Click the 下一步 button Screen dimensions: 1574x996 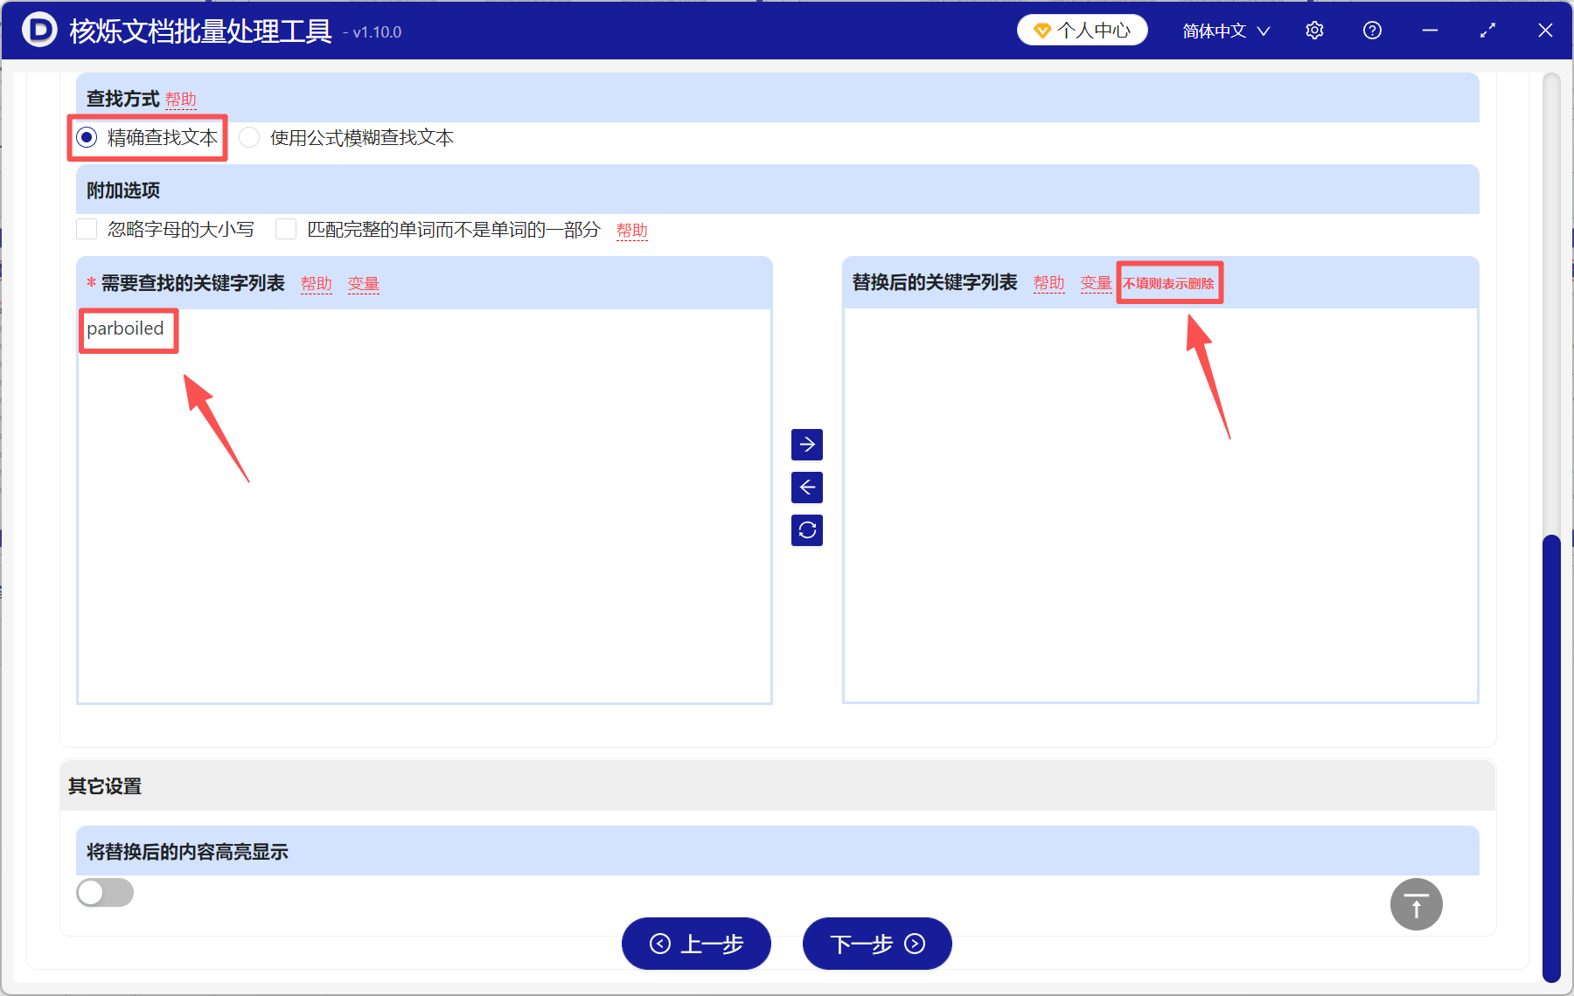click(x=876, y=944)
